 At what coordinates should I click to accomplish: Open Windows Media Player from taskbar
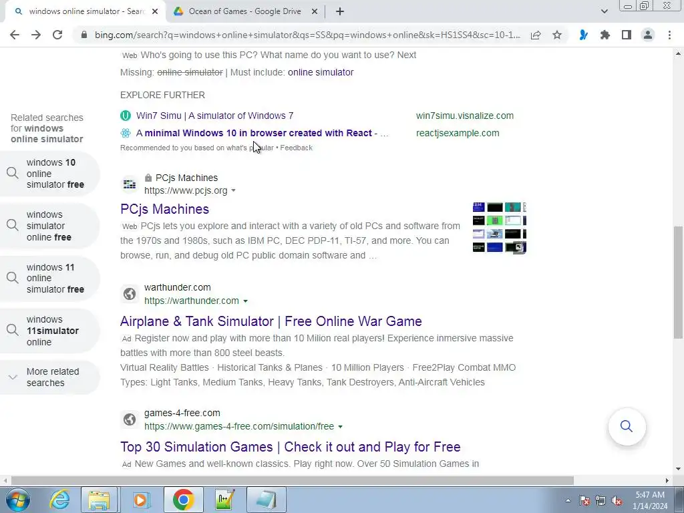pos(140,500)
